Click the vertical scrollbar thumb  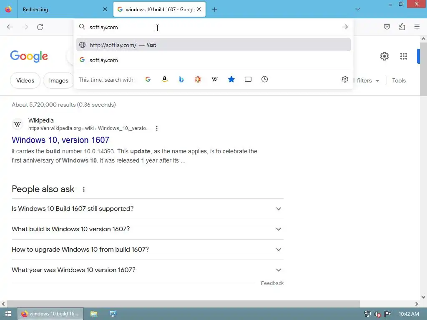click(424, 69)
